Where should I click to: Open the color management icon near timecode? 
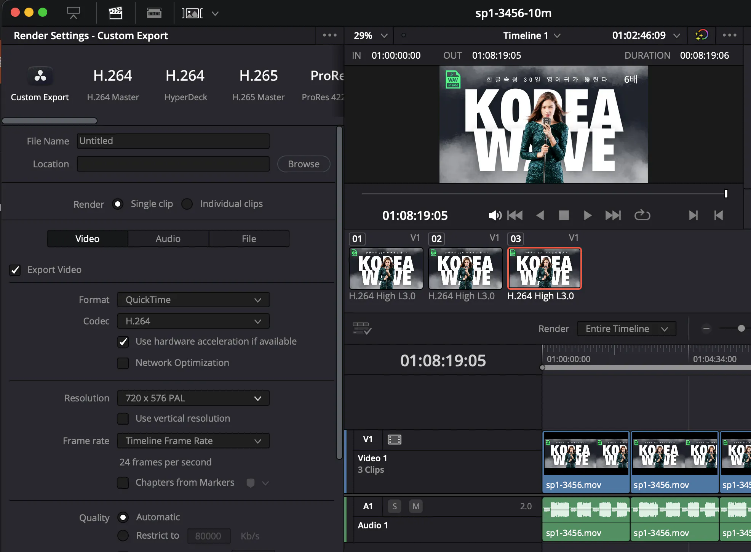702,35
